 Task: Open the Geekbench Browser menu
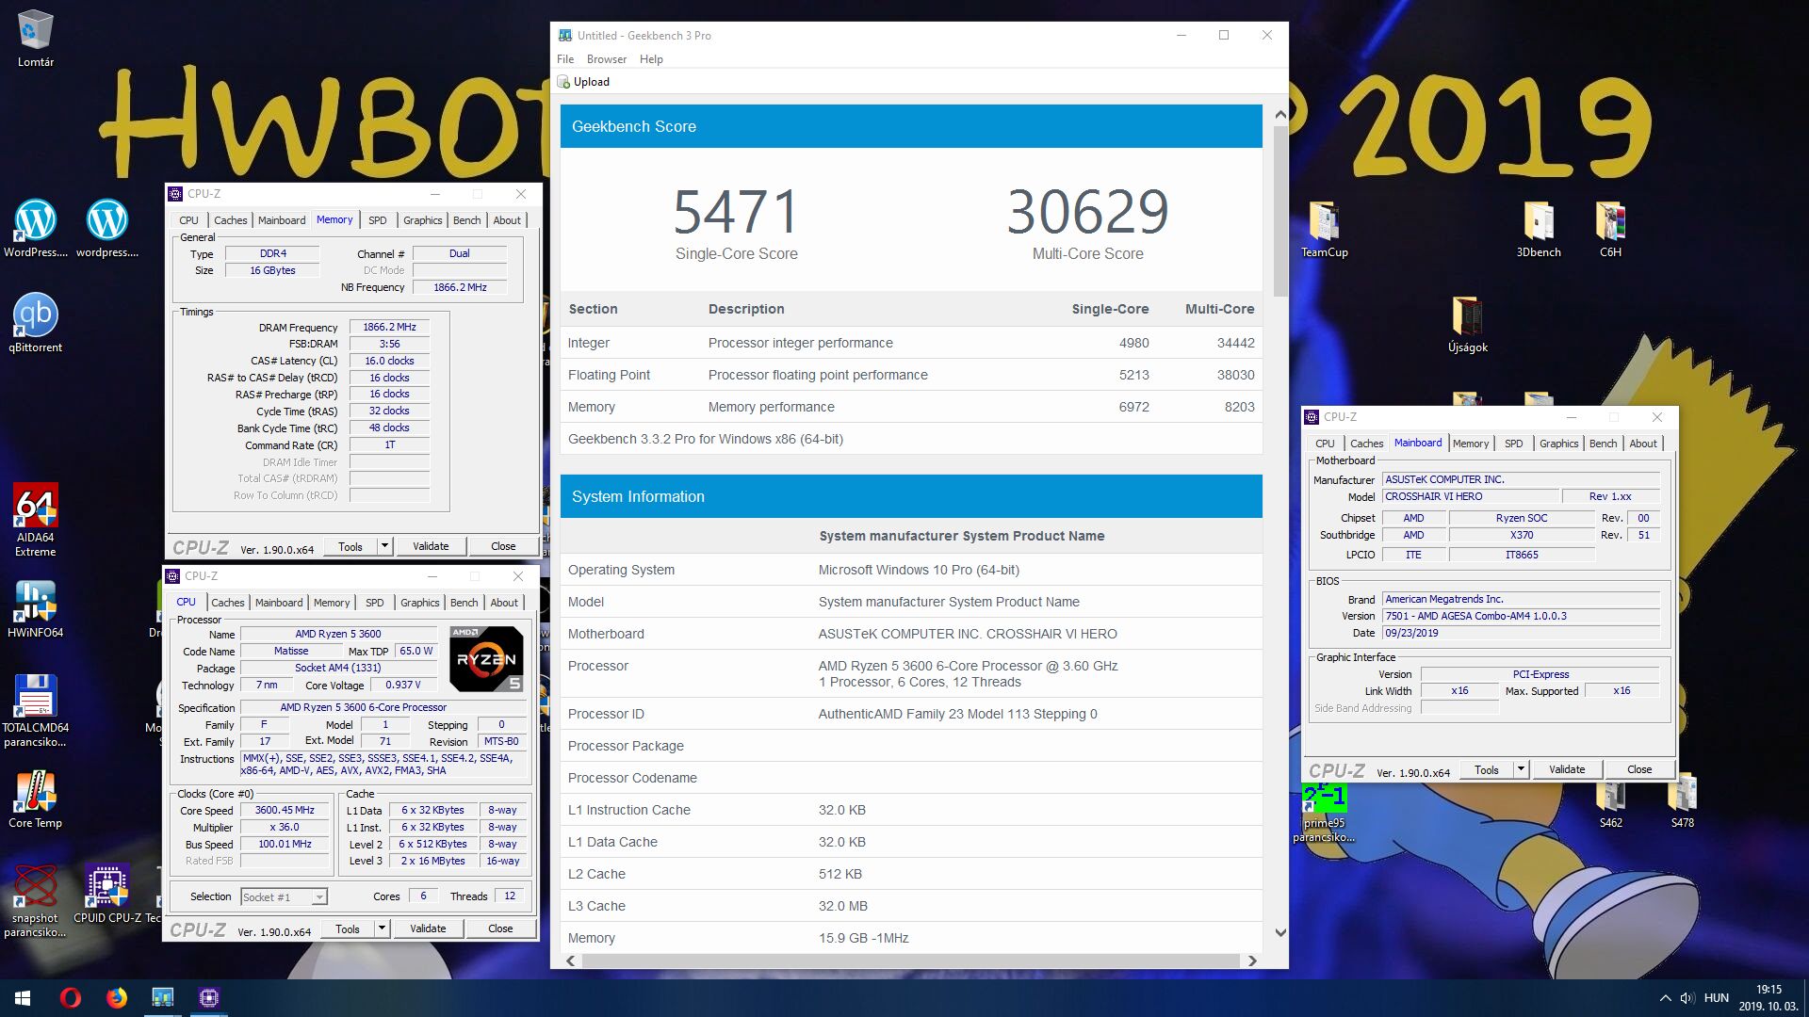click(x=607, y=59)
